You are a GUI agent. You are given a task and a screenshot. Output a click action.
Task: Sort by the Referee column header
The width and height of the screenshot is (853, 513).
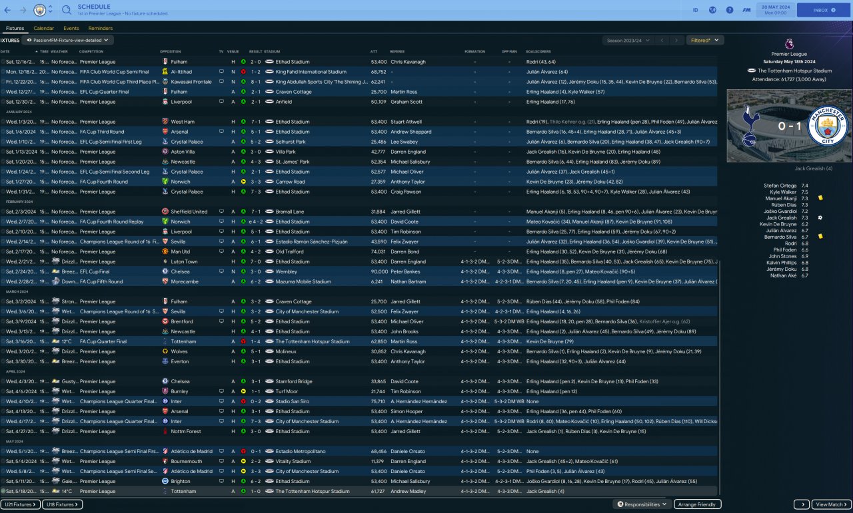pyautogui.click(x=397, y=51)
